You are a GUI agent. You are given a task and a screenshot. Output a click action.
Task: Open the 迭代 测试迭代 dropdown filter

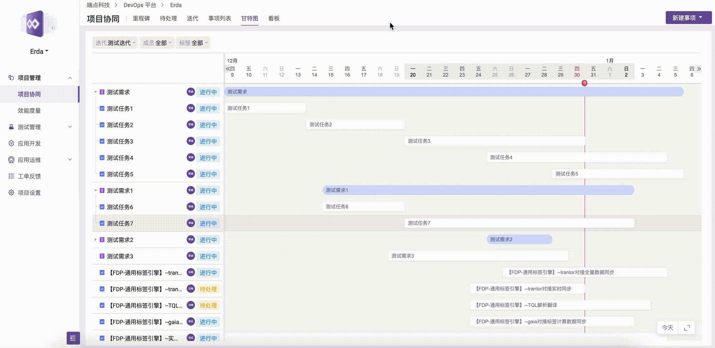[115, 42]
